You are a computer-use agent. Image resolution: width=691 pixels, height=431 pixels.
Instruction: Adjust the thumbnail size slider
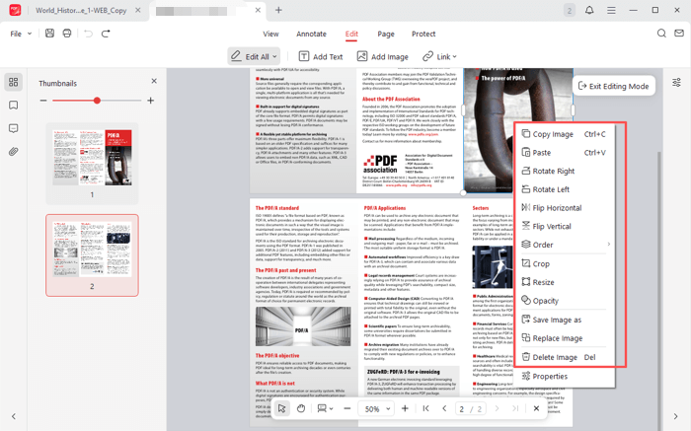click(97, 101)
